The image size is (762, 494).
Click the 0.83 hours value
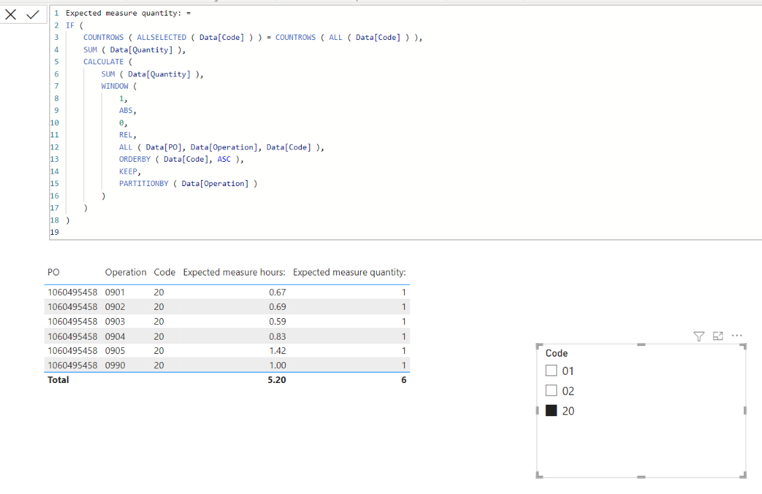point(277,336)
